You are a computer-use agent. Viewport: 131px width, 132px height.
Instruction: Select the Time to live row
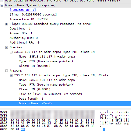click(x=50, y=94)
